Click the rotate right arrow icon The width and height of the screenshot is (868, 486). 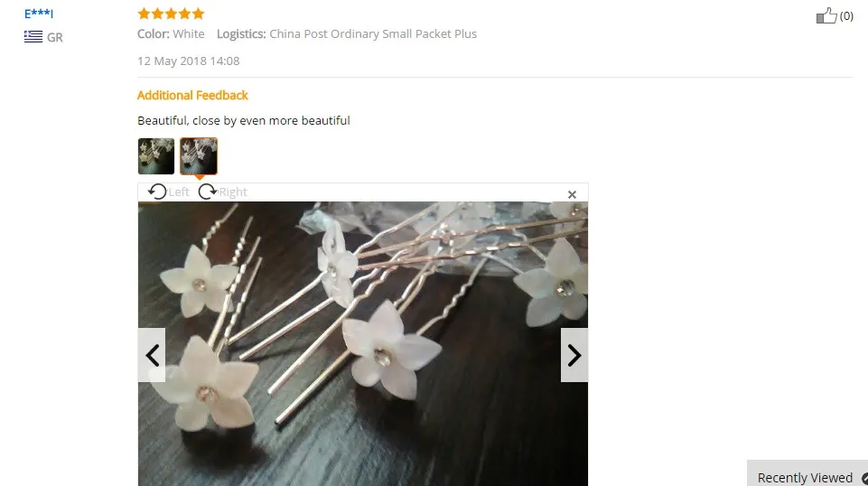point(208,192)
